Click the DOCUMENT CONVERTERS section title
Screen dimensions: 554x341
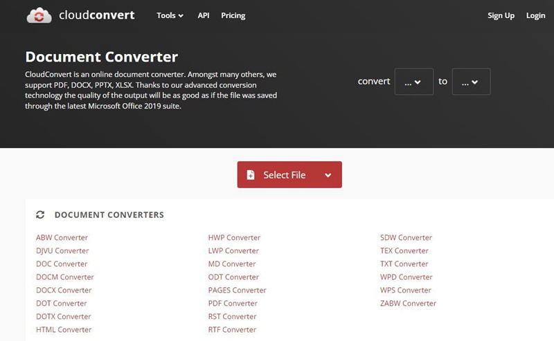109,214
